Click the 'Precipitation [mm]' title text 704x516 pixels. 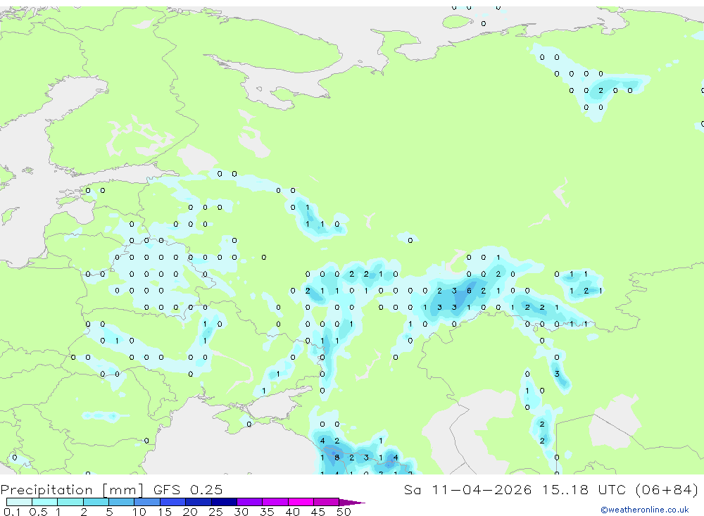(x=72, y=490)
